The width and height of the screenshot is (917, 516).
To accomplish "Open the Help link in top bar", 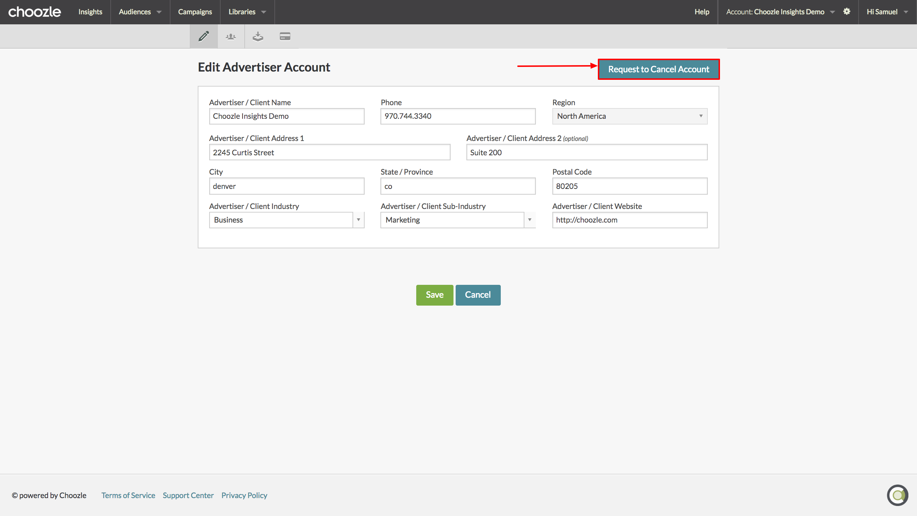I will click(x=702, y=12).
